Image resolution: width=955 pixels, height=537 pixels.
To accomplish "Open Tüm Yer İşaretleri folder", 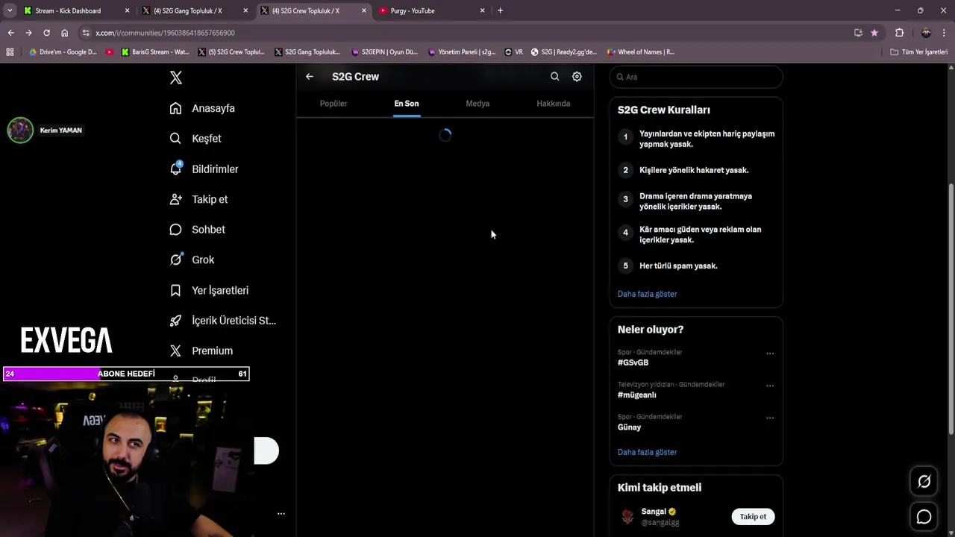I will pos(918,52).
